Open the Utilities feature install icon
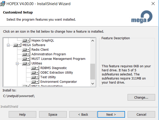The height and width of the screenshot is (120, 159). tap(26, 63)
